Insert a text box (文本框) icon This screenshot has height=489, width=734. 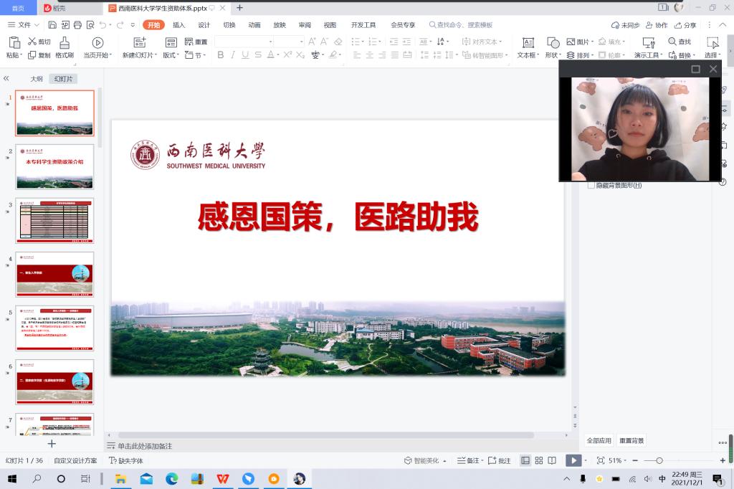point(528,43)
